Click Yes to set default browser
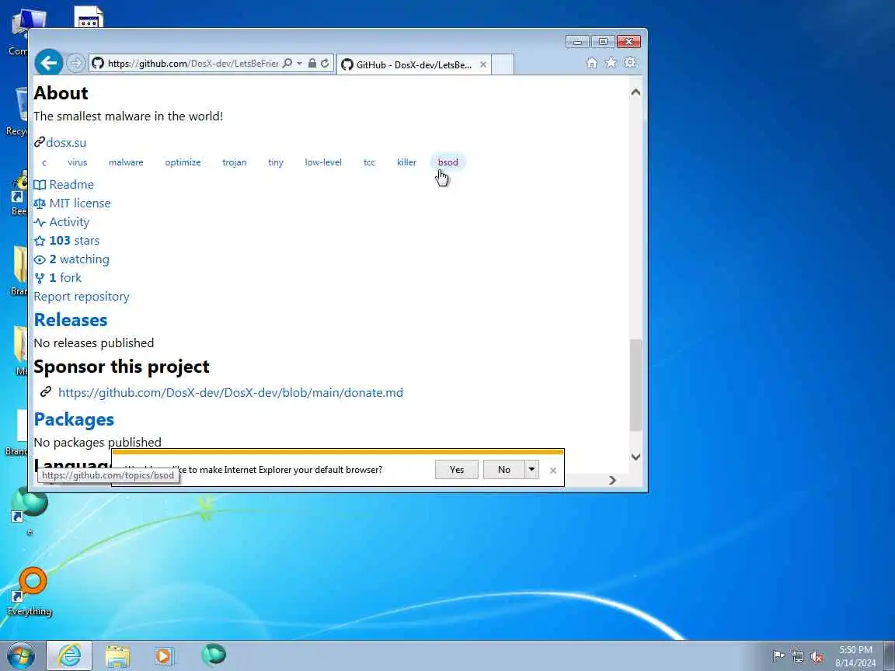Image resolution: width=895 pixels, height=671 pixels. [x=457, y=470]
